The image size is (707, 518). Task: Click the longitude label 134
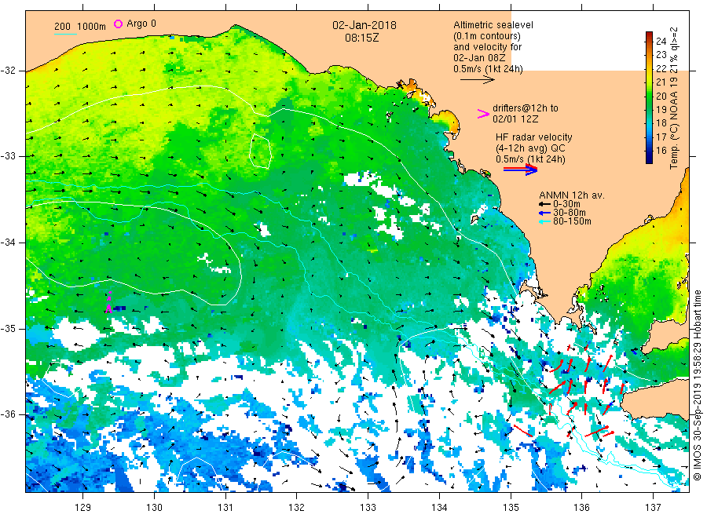pyautogui.click(x=439, y=508)
